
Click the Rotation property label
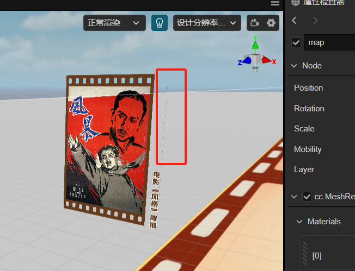pos(309,109)
